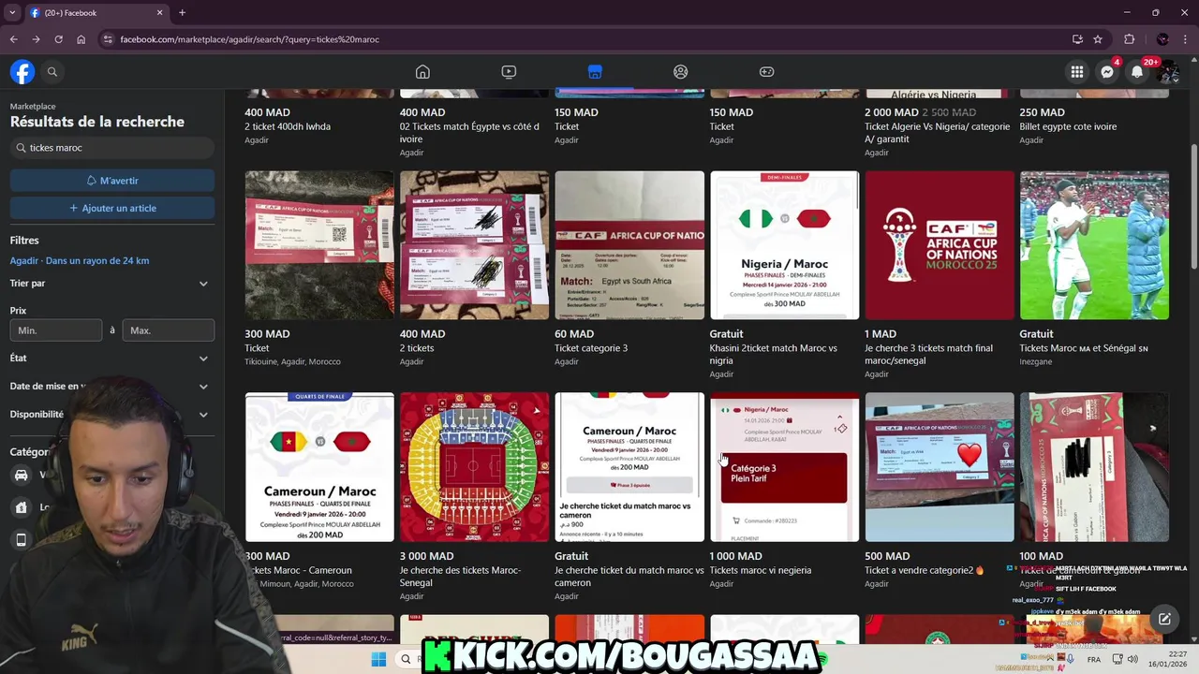Reload the page
Image resolution: width=1199 pixels, height=674 pixels.
pyautogui.click(x=58, y=39)
